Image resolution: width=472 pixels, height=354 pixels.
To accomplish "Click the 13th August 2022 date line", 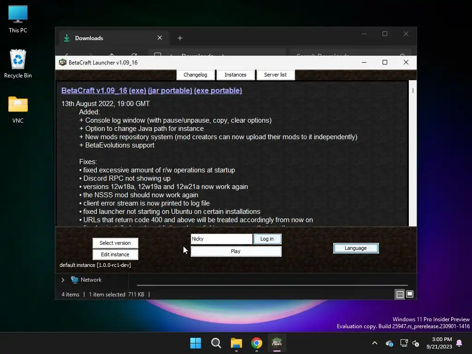I will click(106, 104).
